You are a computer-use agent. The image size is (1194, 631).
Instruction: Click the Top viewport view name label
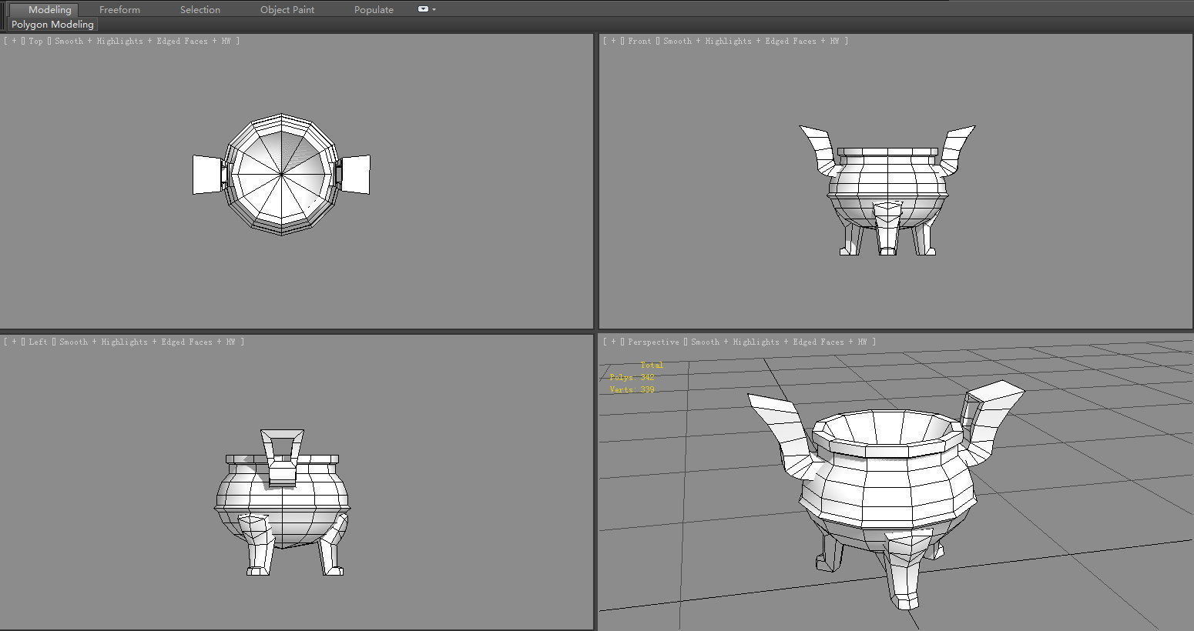[x=35, y=41]
